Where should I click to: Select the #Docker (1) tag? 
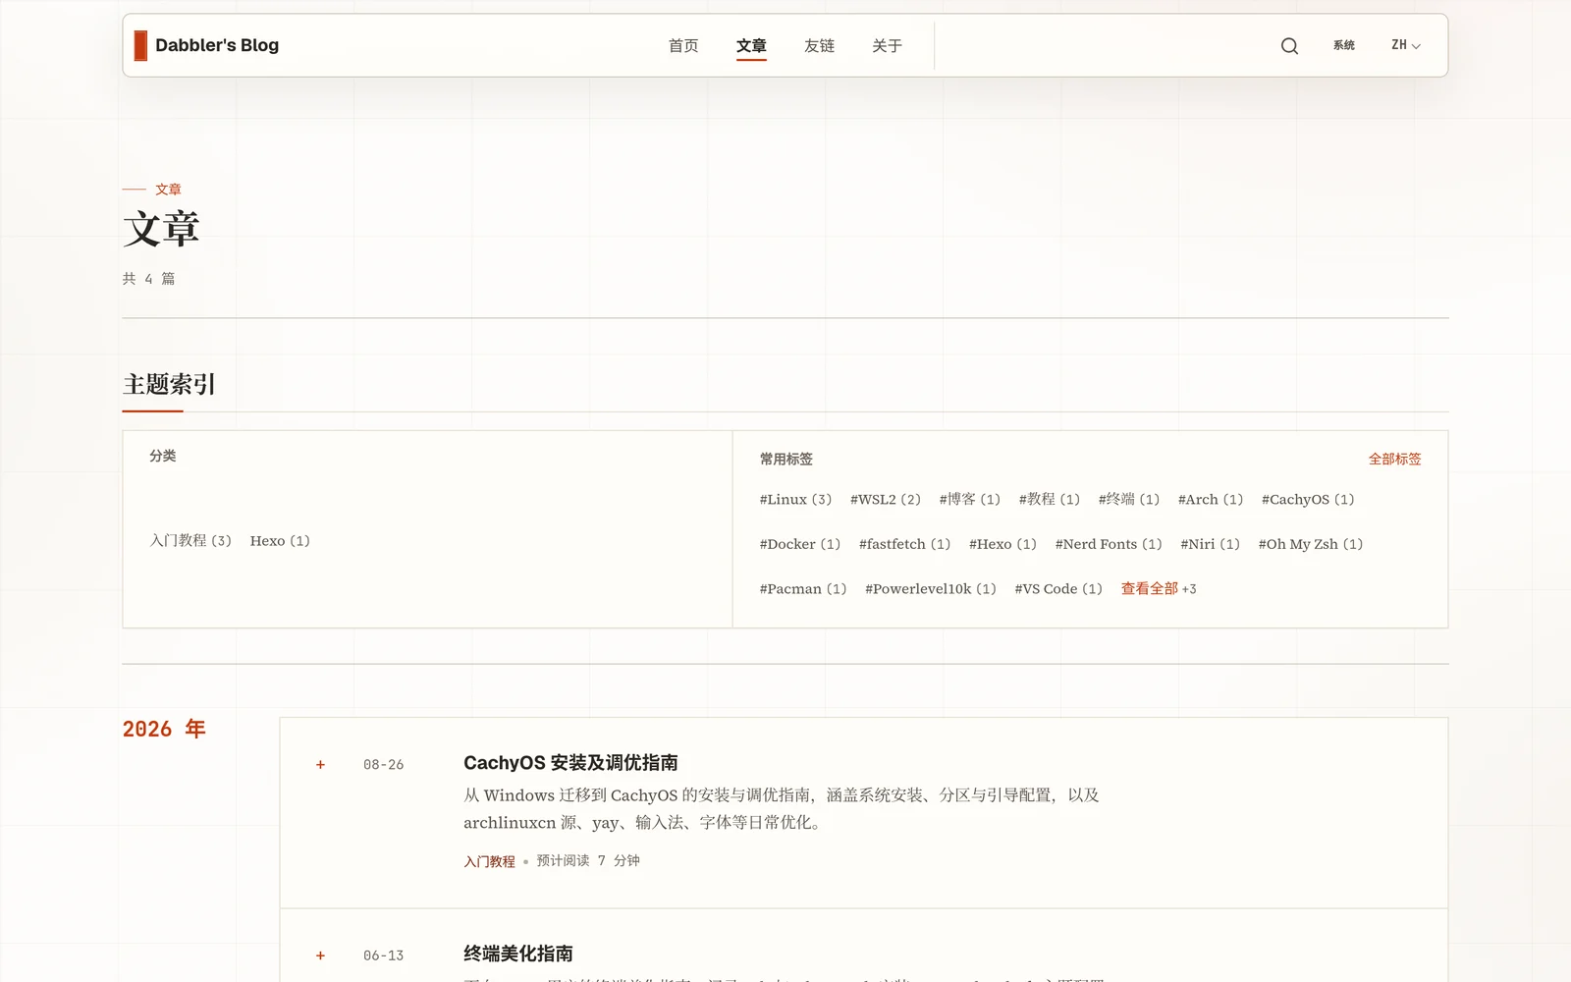[x=800, y=544]
